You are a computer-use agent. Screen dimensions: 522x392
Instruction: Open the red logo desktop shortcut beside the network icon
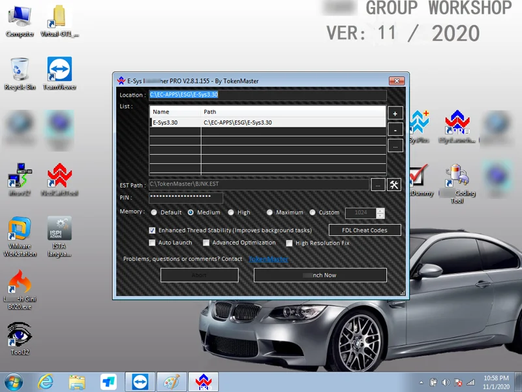(x=59, y=180)
